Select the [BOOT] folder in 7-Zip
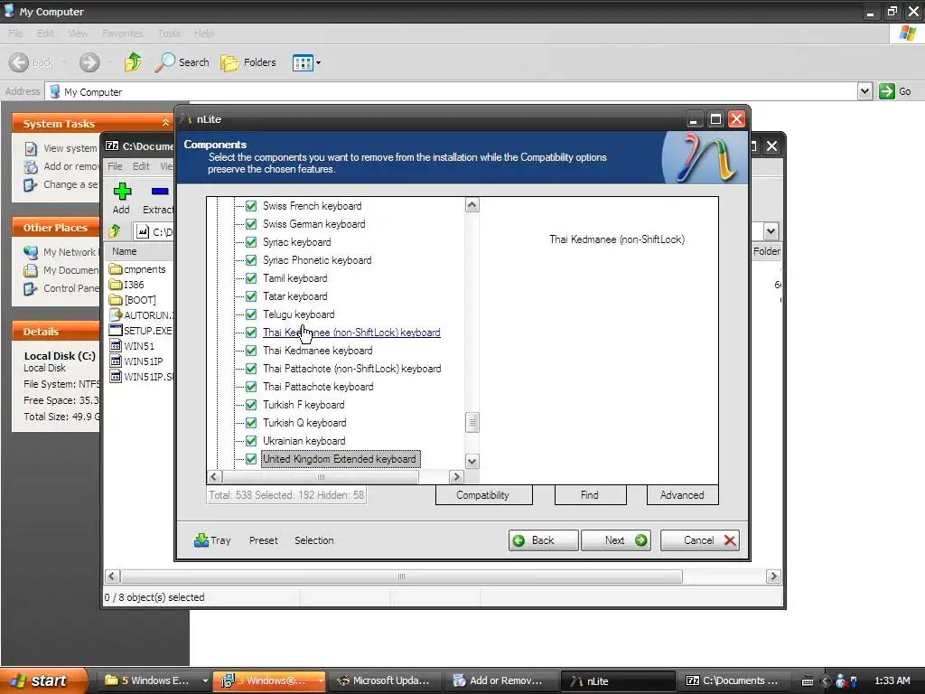The image size is (925, 694). (x=133, y=300)
